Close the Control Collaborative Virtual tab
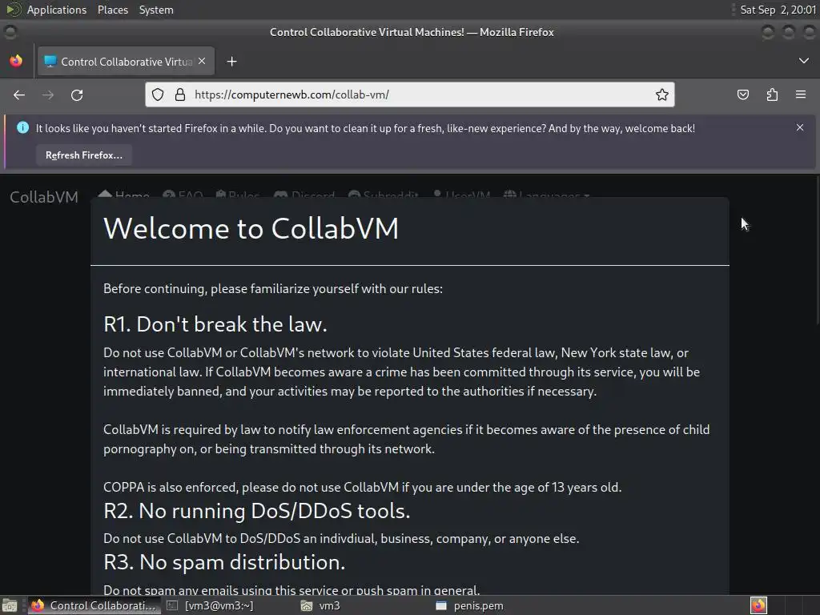The image size is (820, 615). (x=202, y=61)
